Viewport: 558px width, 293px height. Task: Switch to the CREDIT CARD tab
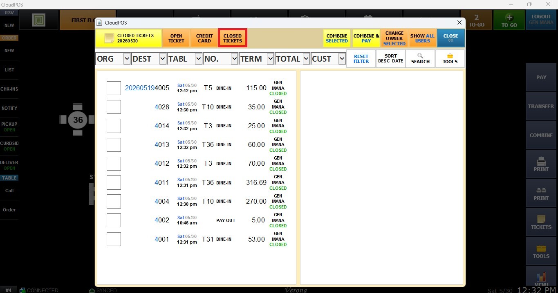click(204, 38)
